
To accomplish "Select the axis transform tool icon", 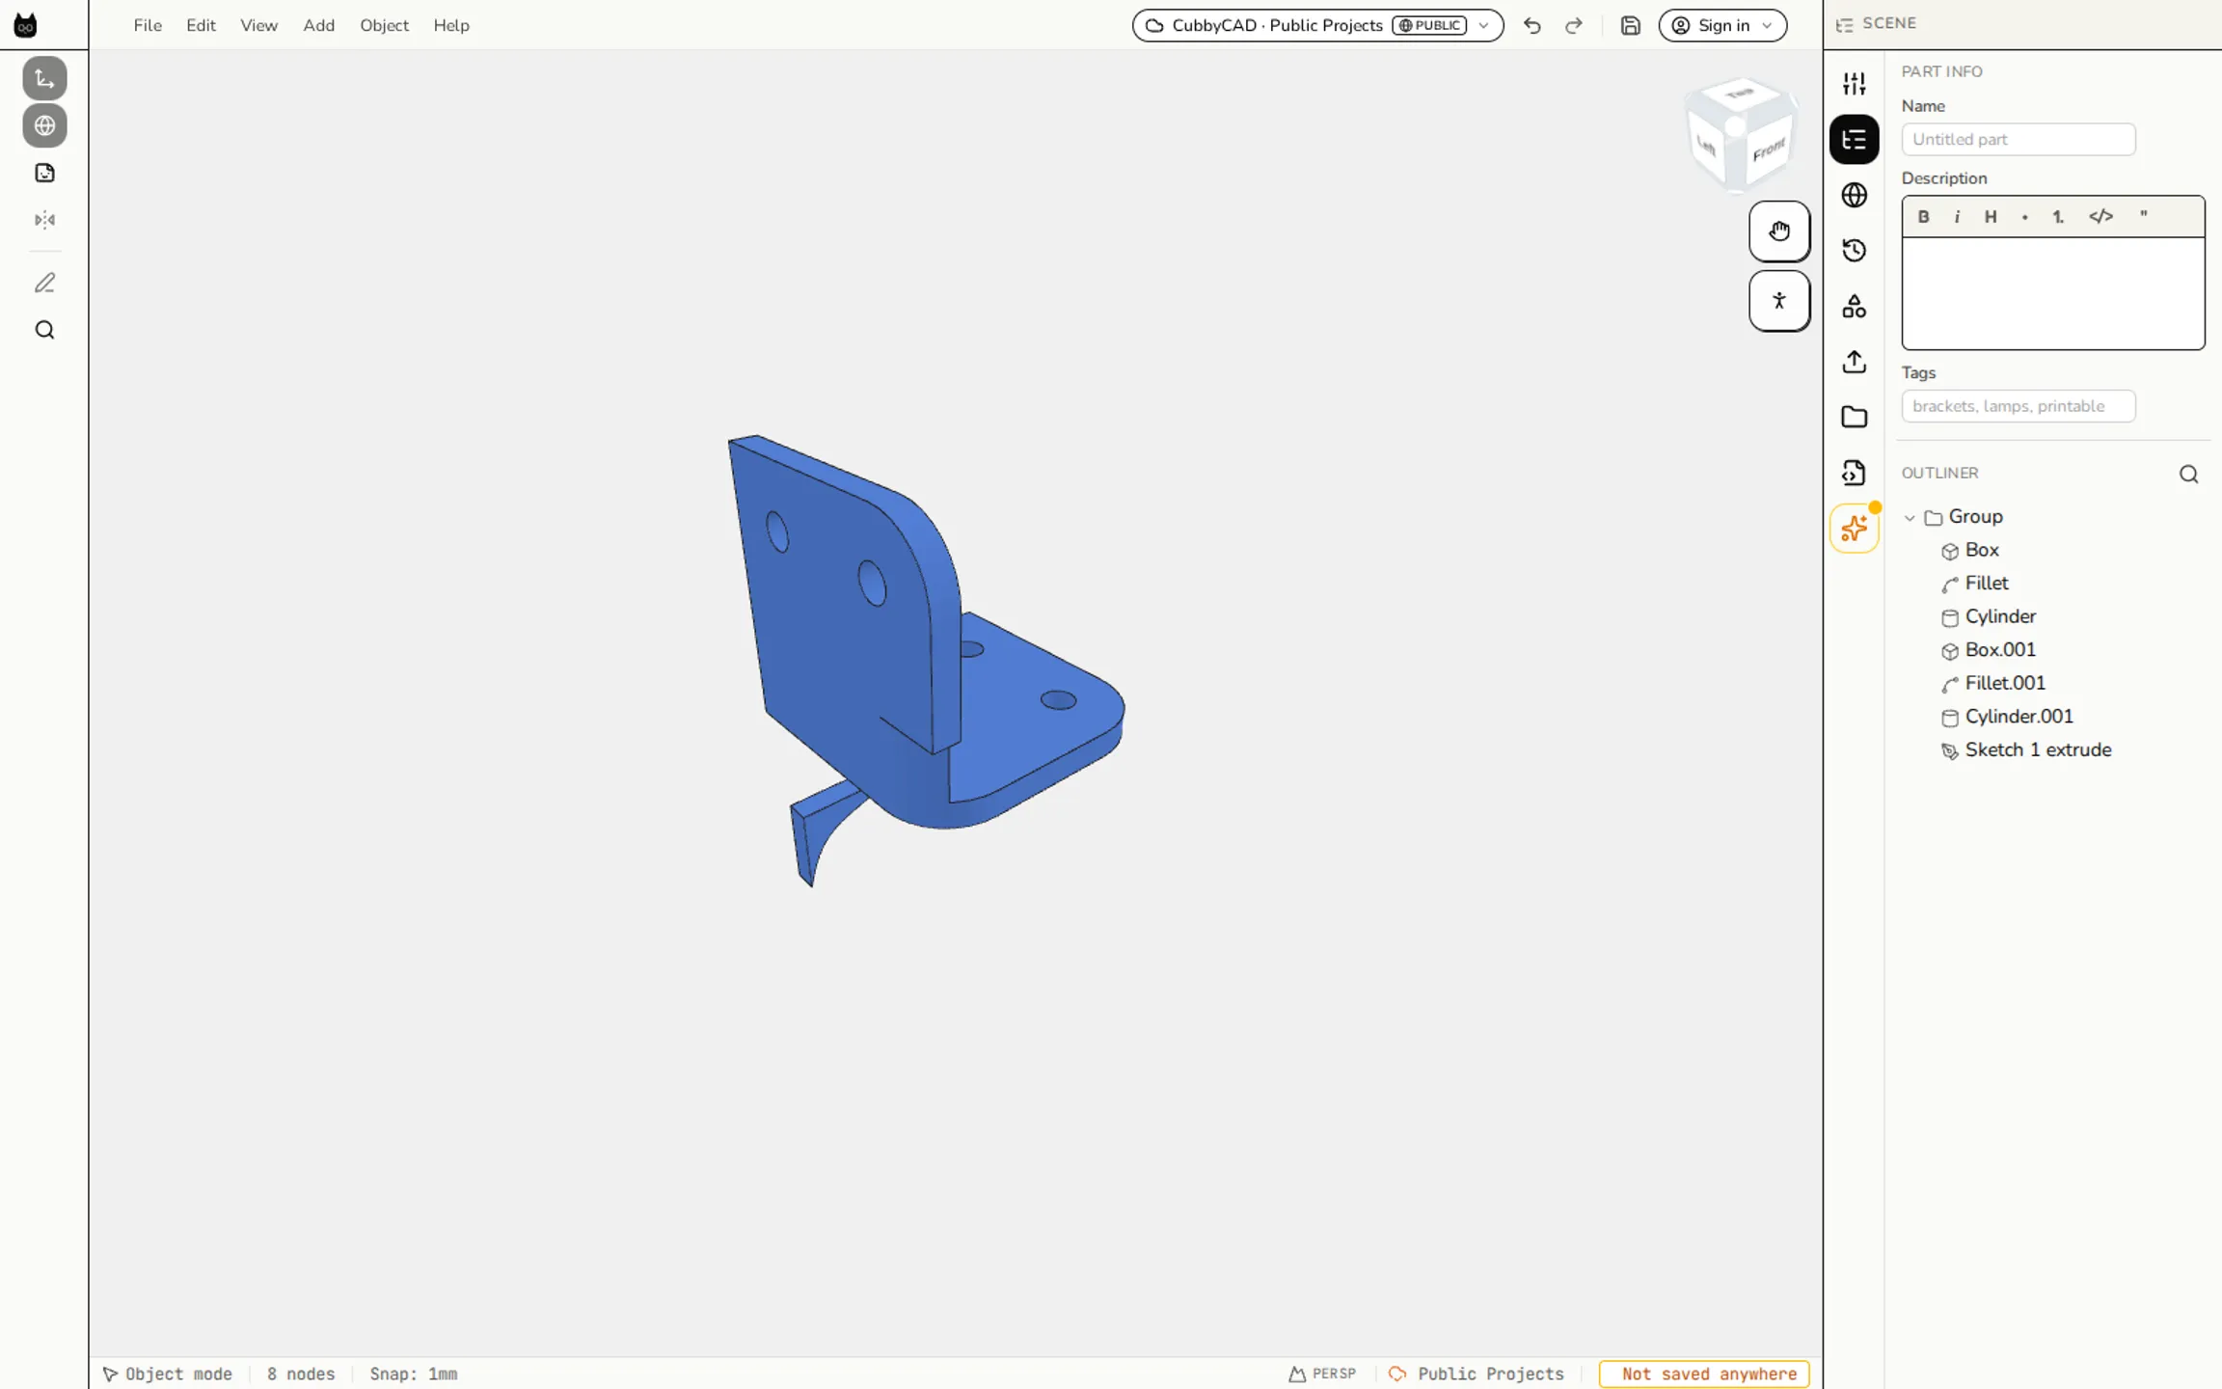I will click(44, 79).
